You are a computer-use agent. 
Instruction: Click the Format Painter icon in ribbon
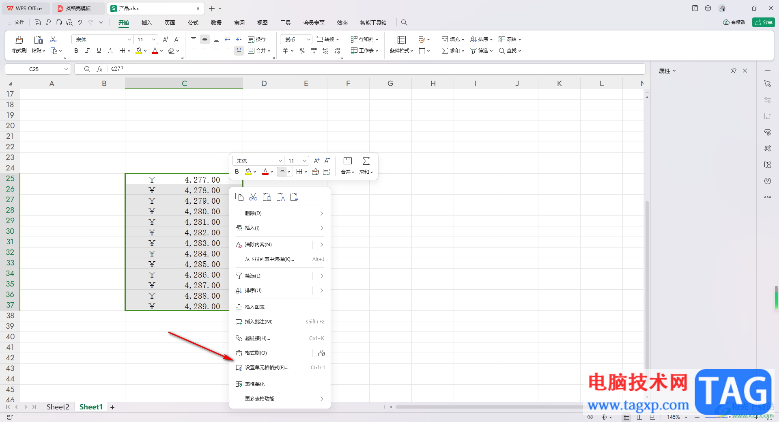[x=19, y=40]
